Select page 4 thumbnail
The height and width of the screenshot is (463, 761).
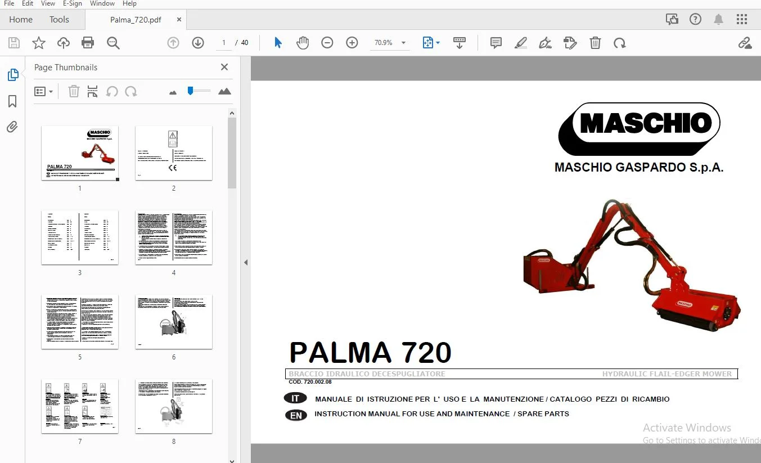[174, 237]
